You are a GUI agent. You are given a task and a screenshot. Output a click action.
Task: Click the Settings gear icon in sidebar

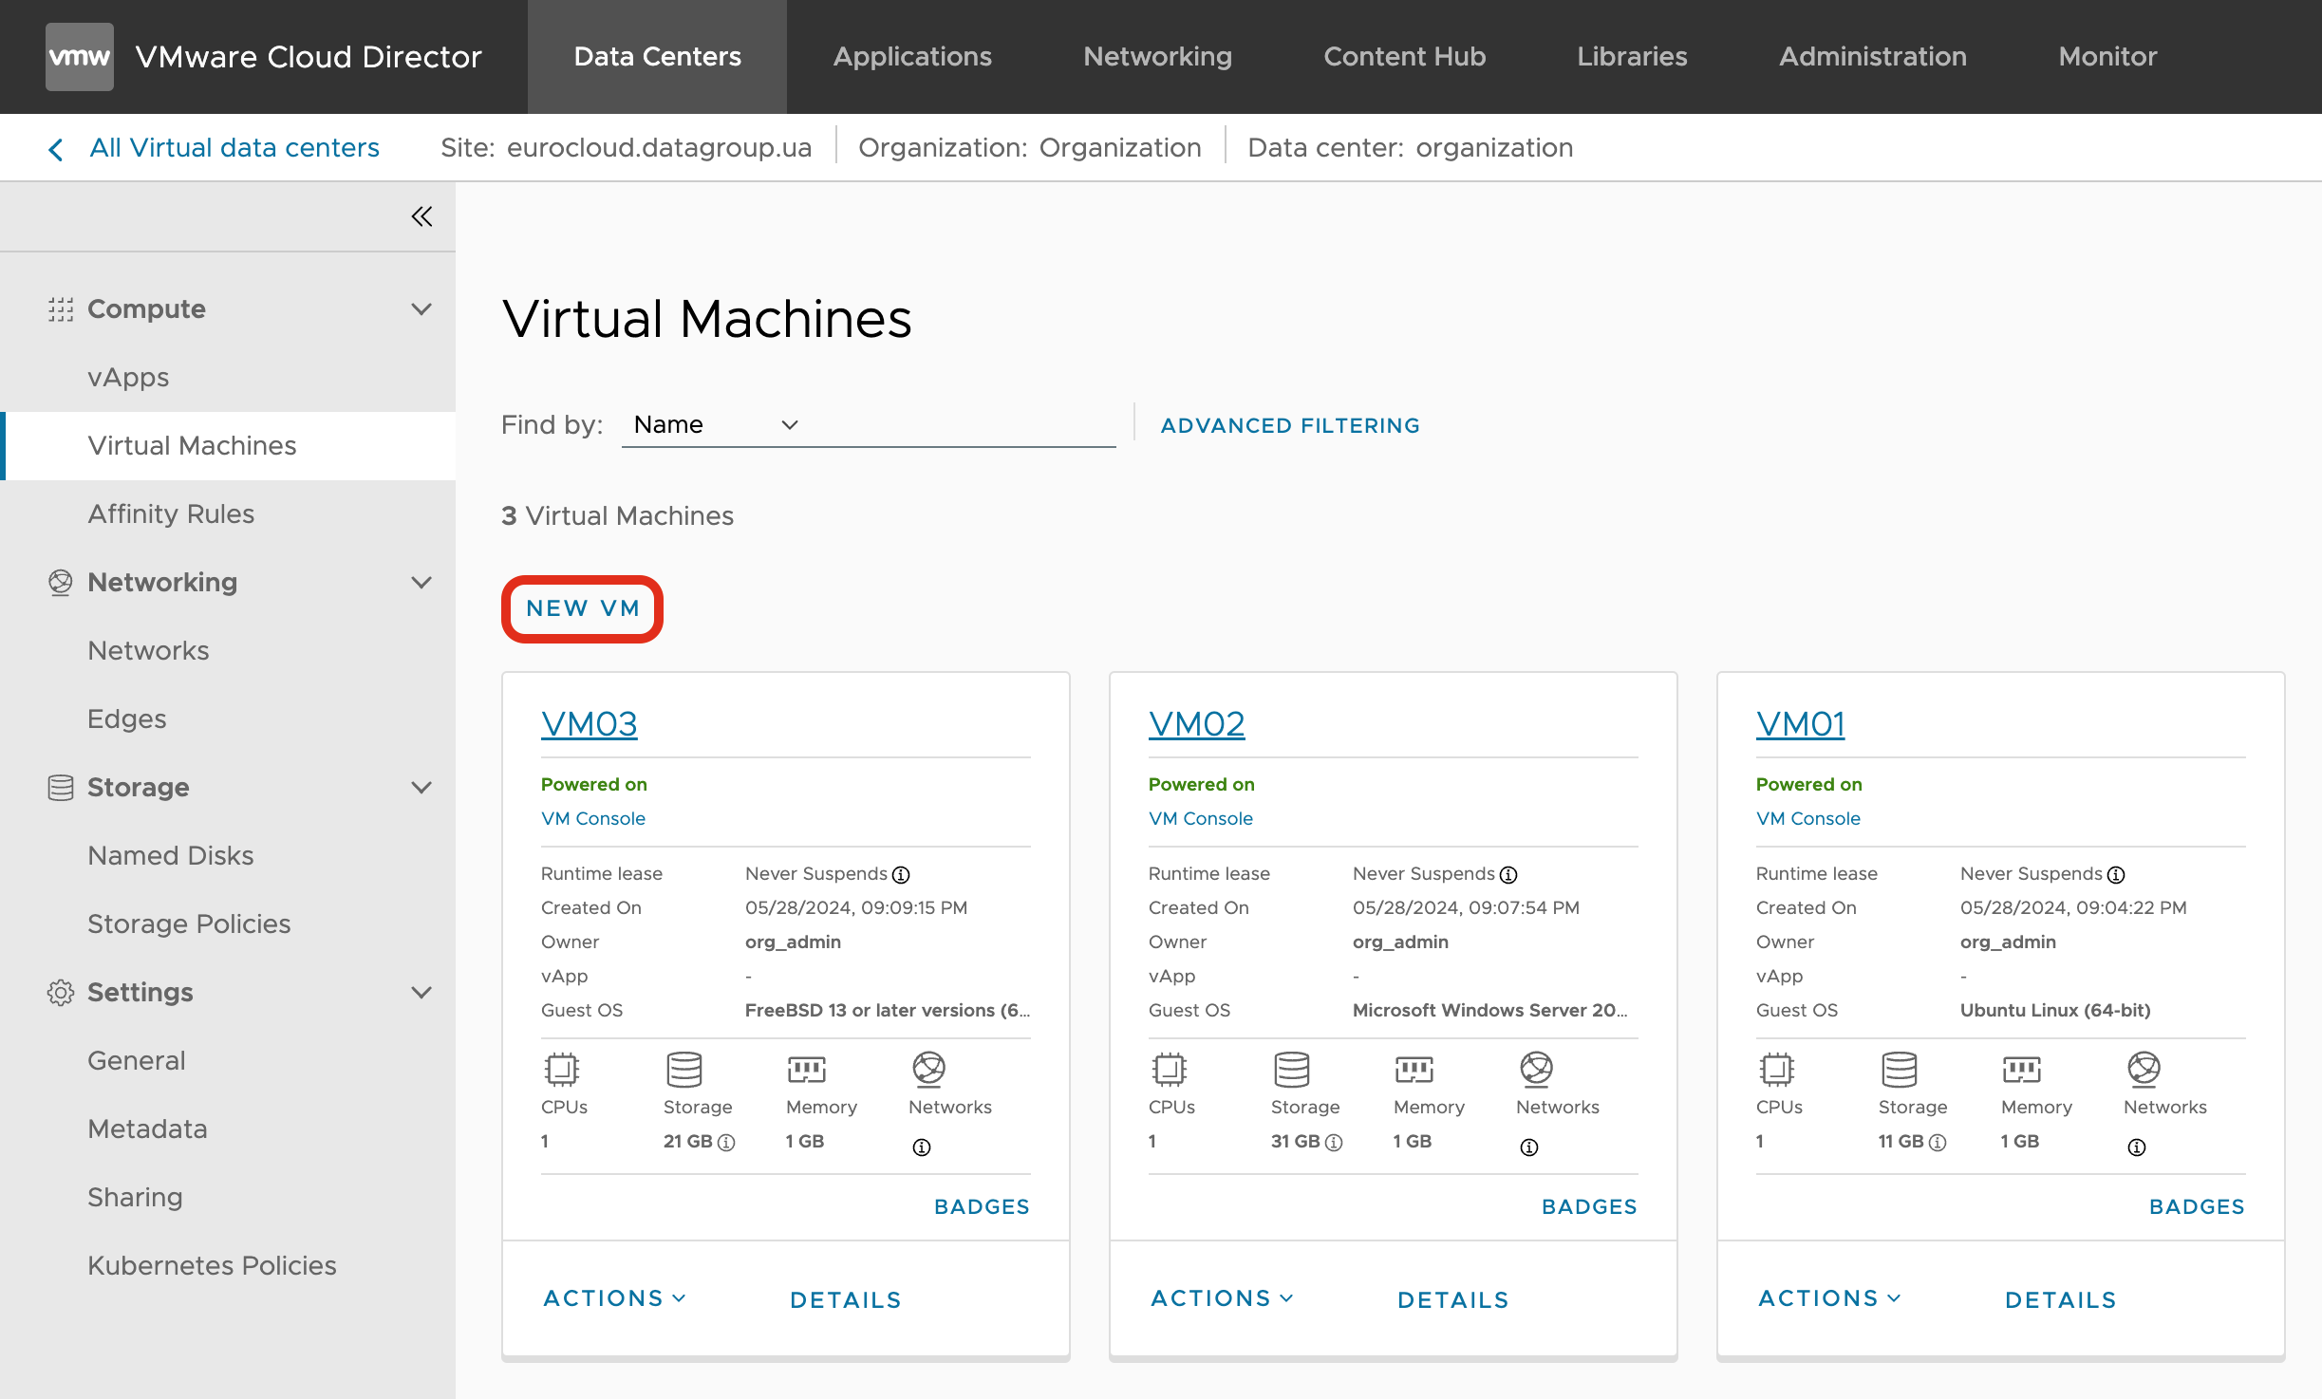point(61,993)
